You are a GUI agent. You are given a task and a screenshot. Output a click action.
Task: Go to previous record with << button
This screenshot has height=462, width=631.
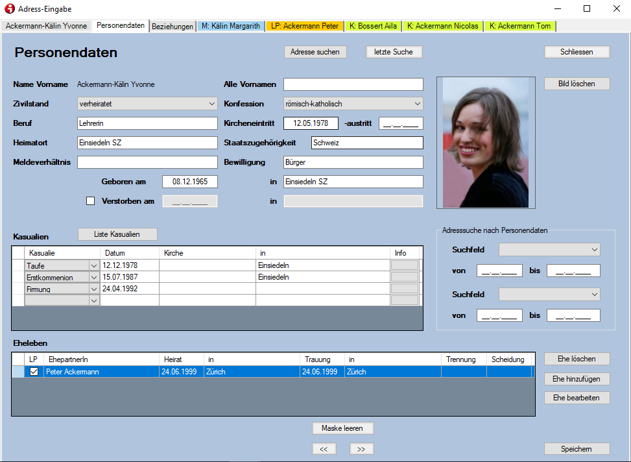point(323,448)
